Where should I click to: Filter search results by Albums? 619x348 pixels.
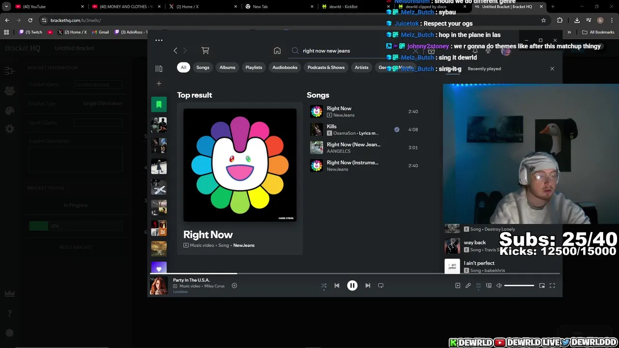227,68
